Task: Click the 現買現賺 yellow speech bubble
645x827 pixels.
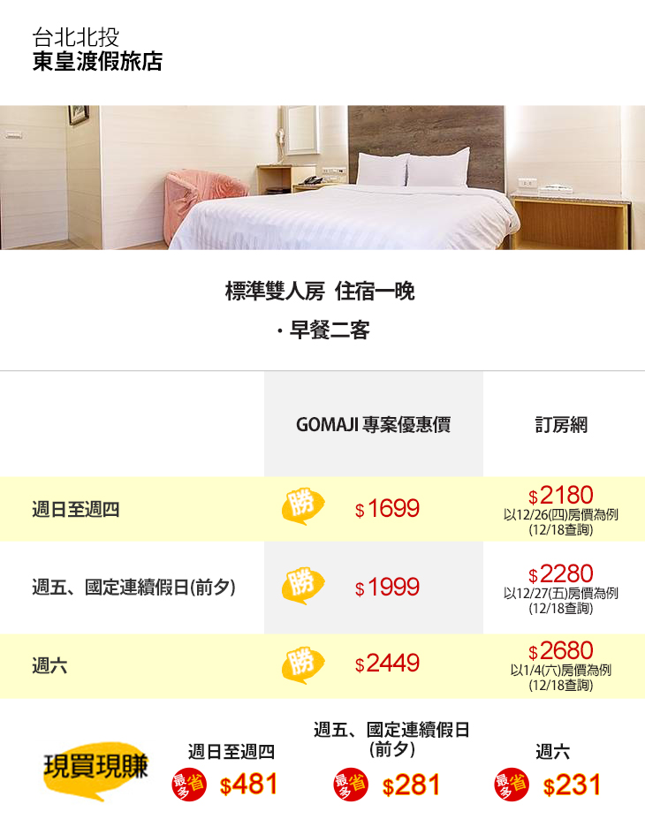Action: click(x=95, y=767)
